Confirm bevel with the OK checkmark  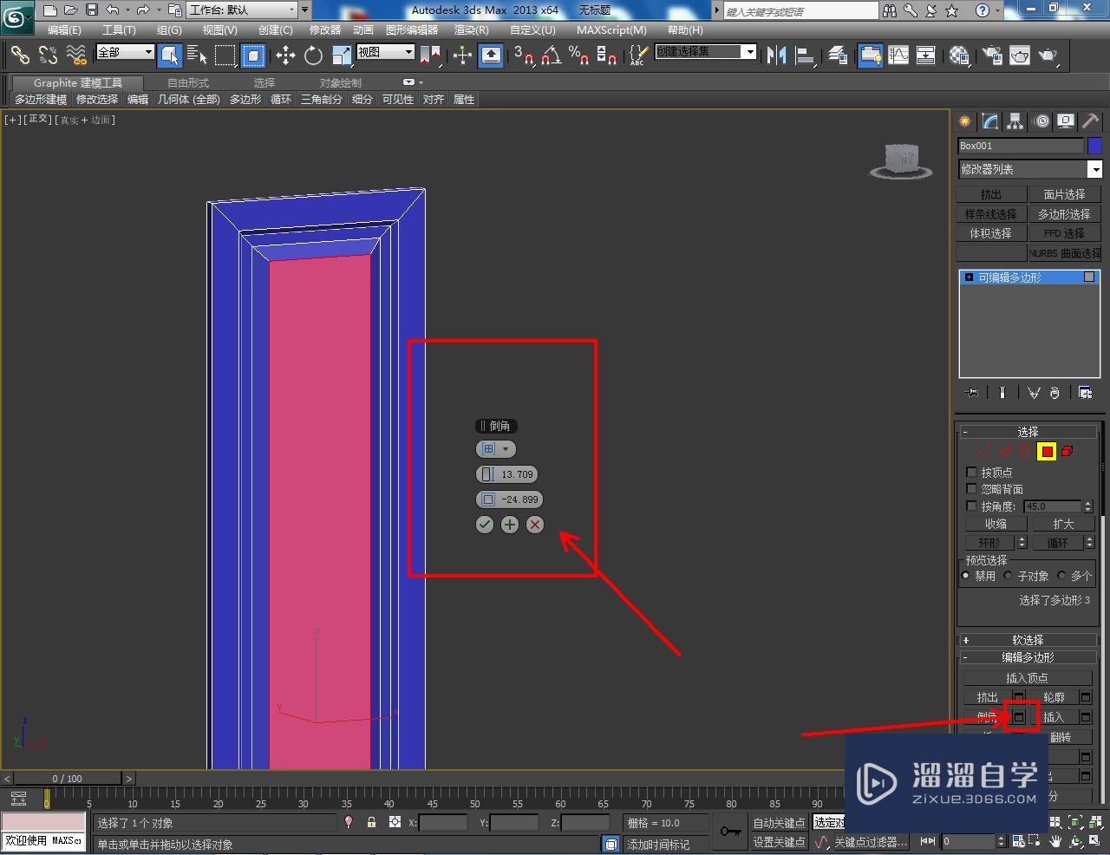(485, 525)
